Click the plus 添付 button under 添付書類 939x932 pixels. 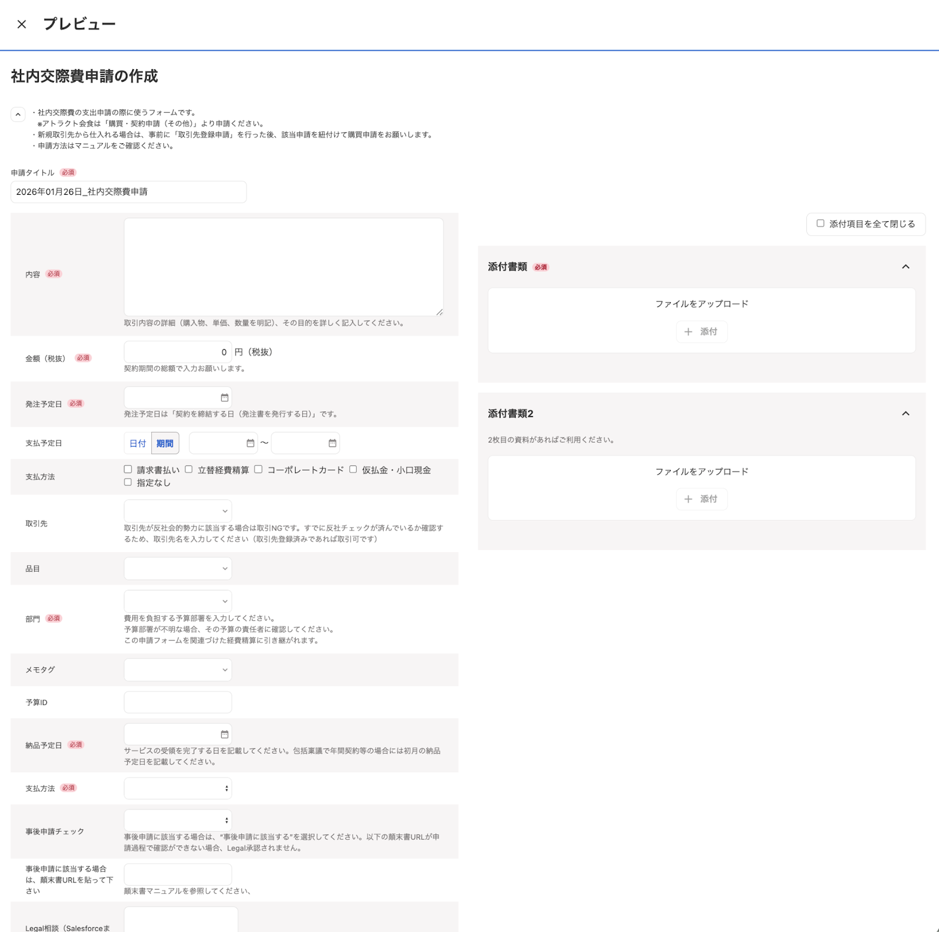coord(701,332)
